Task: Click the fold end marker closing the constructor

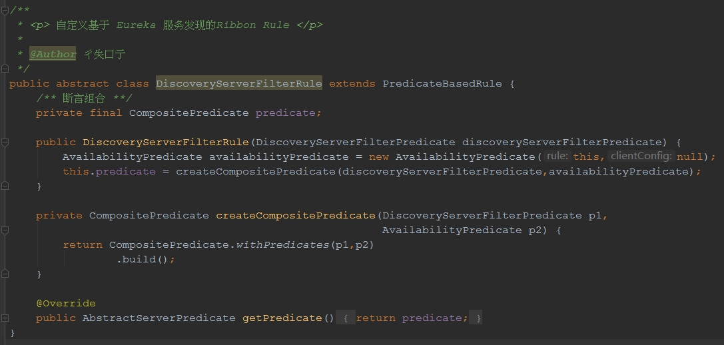Action: [x=5, y=186]
